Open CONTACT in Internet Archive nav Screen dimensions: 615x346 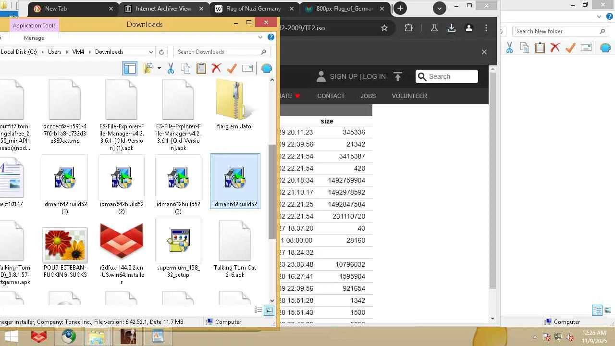coord(331,96)
